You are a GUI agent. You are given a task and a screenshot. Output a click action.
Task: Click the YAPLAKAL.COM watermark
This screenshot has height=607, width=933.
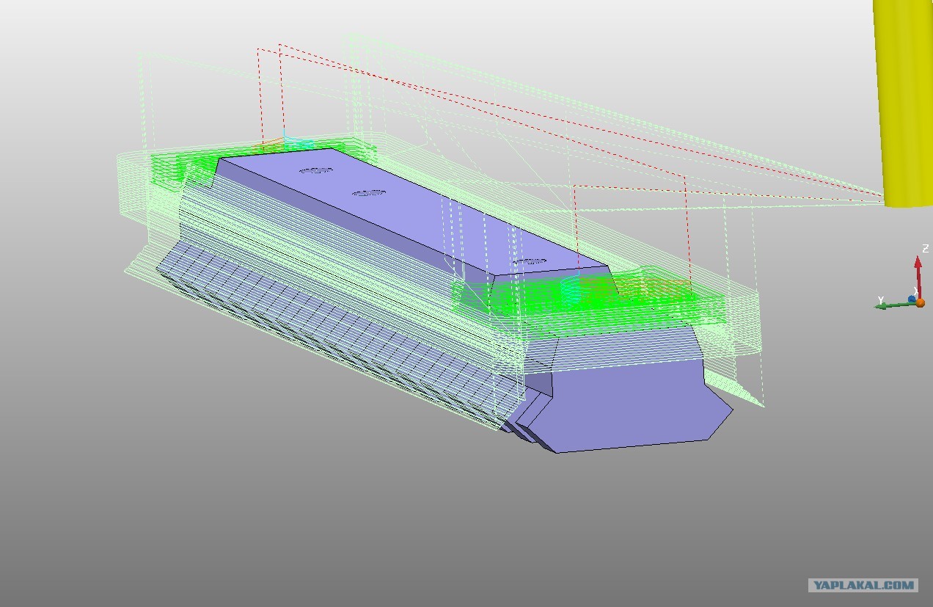coord(863,585)
